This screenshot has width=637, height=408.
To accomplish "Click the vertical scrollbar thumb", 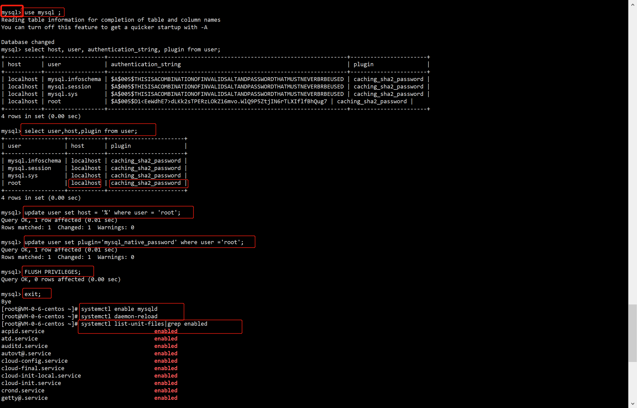I will (632, 333).
